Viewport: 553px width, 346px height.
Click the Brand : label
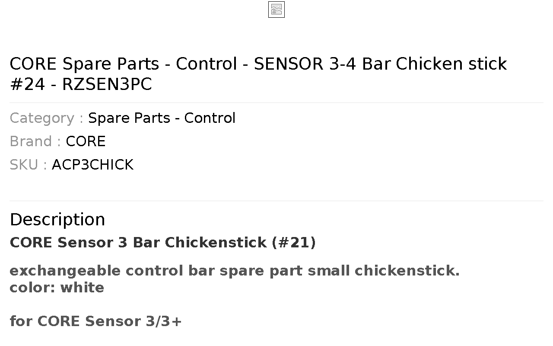(35, 141)
